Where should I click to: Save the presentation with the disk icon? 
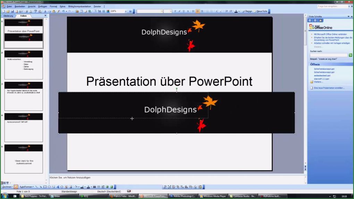tap(12, 11)
